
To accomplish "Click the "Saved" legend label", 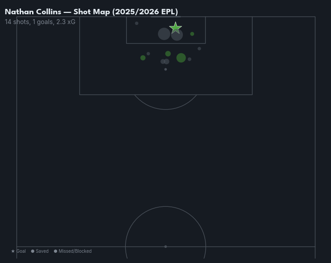I will (42, 251).
